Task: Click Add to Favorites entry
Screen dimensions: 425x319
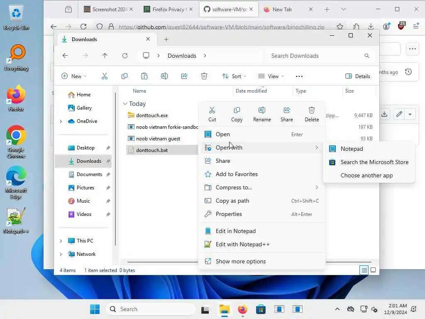Action: [262, 174]
